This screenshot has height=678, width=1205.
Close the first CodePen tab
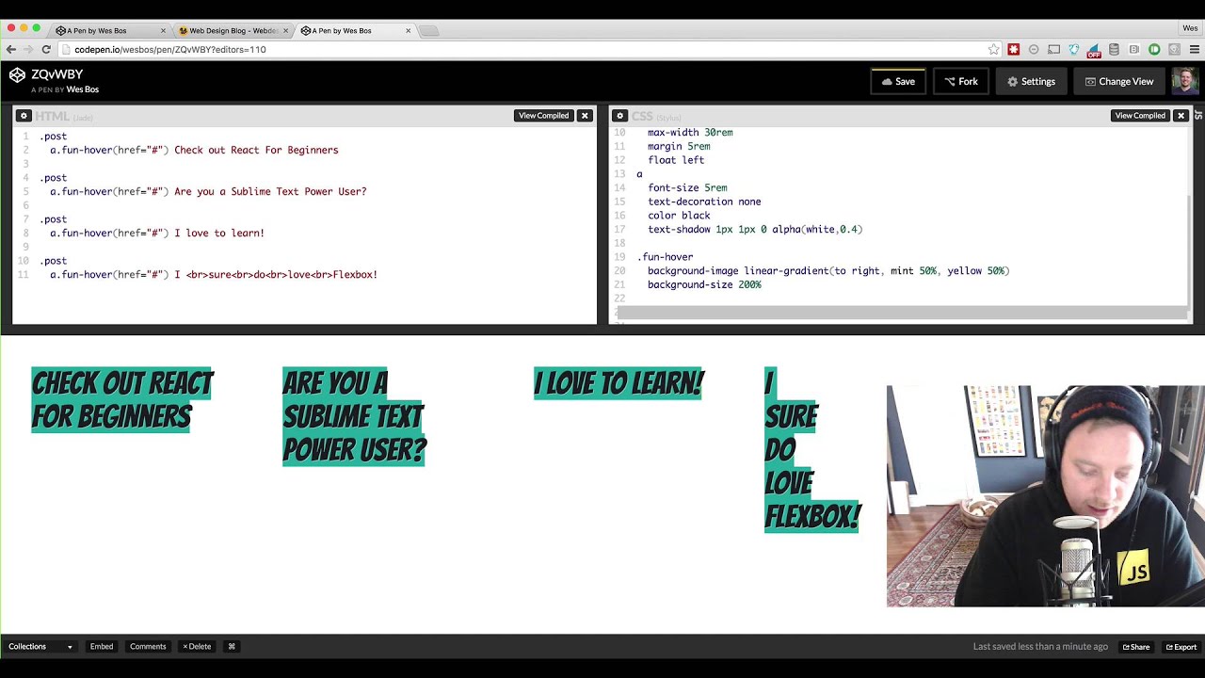(163, 31)
